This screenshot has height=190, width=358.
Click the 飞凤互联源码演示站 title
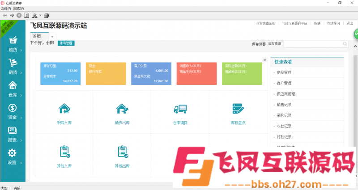click(59, 25)
